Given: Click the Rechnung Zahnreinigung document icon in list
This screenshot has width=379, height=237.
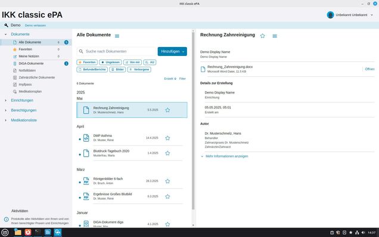Looking at the screenshot, I should (x=86, y=110).
